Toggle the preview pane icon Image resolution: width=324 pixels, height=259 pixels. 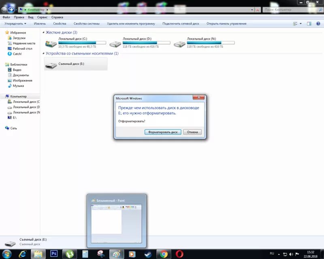(309, 24)
